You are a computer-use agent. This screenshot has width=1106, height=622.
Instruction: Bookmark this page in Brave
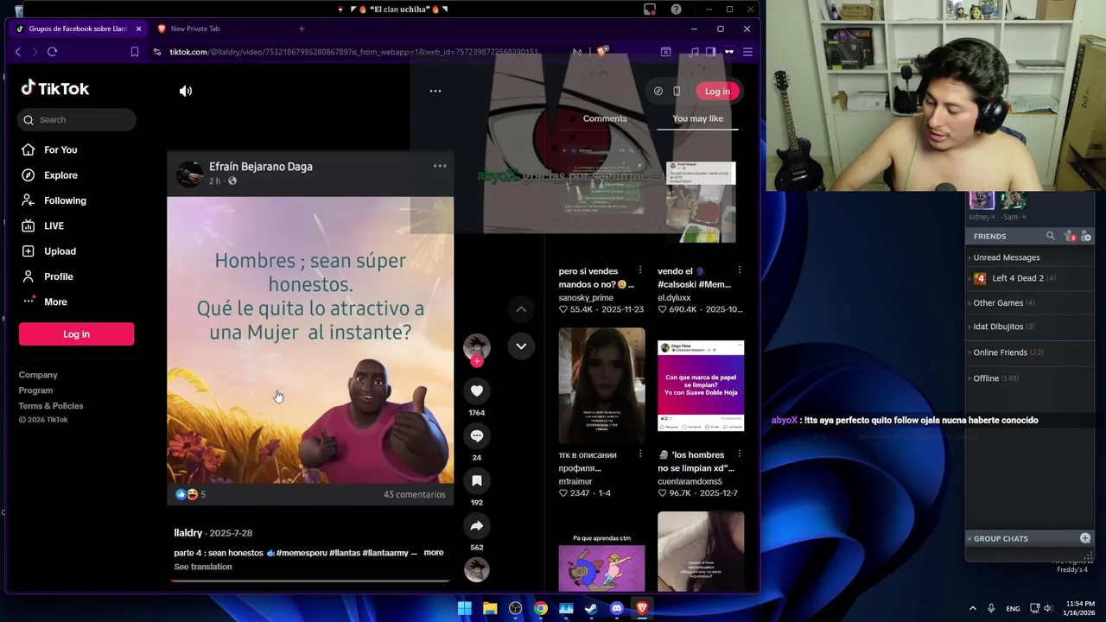[135, 52]
